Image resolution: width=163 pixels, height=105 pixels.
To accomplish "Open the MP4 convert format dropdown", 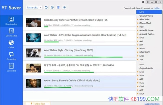I will [157, 8].
